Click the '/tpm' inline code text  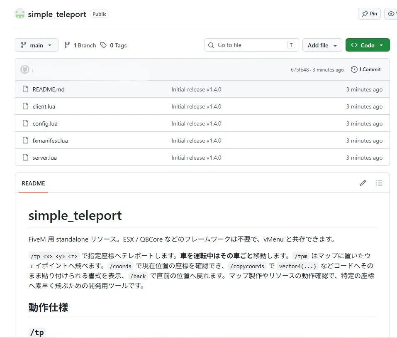[301, 256]
